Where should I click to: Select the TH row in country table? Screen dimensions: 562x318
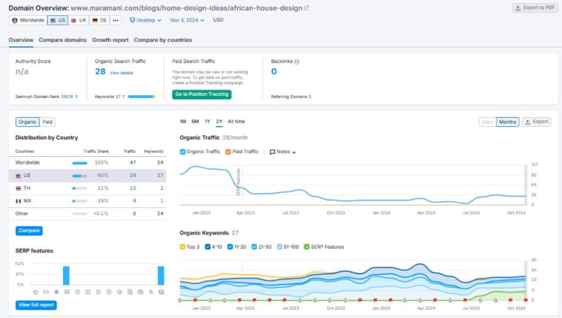(87, 188)
